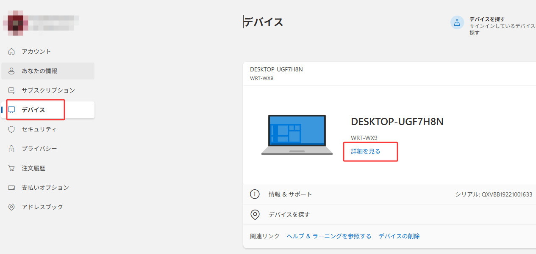Click the サブスクリプション sidebar icon
The image size is (536, 254).
[x=11, y=90]
